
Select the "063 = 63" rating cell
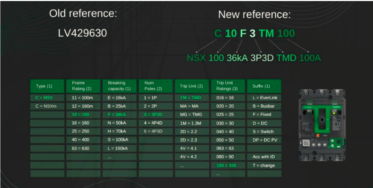pyautogui.click(x=228, y=148)
